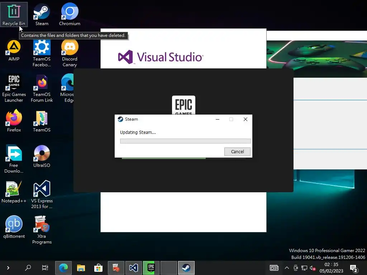Click the Visual Studio logo splash screen

pos(161,57)
